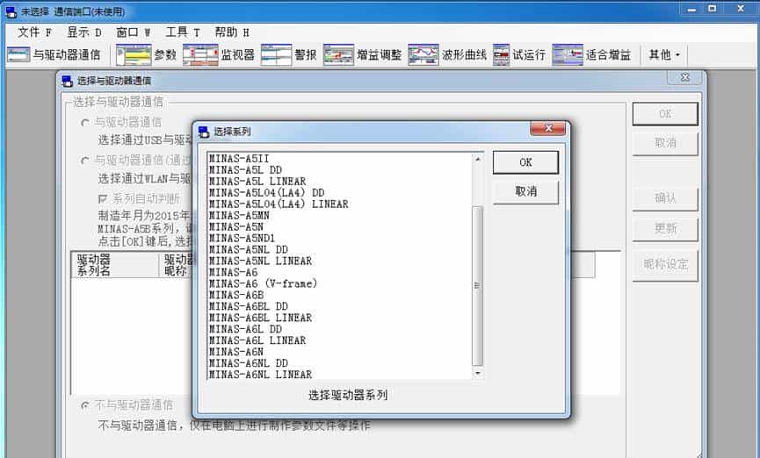The width and height of the screenshot is (760, 458).
Task: Close the 选择系列 dialog
Action: (548, 128)
